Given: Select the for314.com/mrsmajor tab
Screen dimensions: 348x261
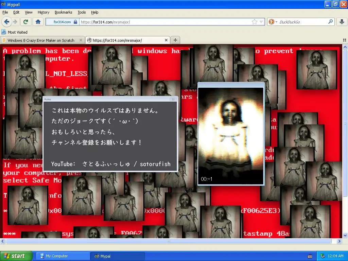Looking at the screenshot, I should (x=117, y=40).
